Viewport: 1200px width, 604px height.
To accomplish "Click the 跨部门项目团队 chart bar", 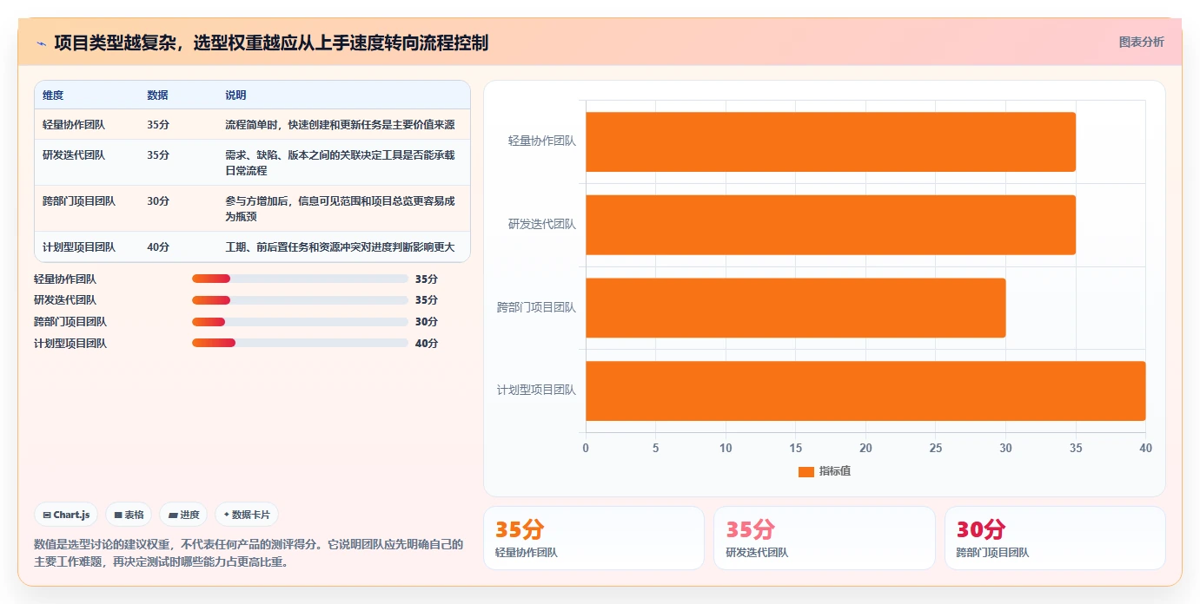I will coord(795,308).
